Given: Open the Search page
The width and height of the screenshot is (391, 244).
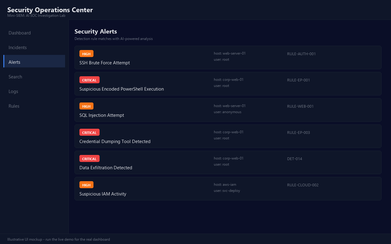Looking at the screenshot, I should point(34,77).
